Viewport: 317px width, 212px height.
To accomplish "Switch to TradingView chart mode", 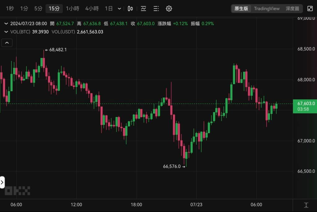I will (x=267, y=8).
